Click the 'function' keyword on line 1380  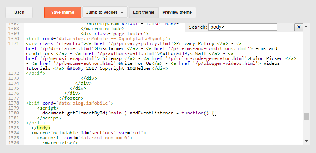(x=193, y=113)
